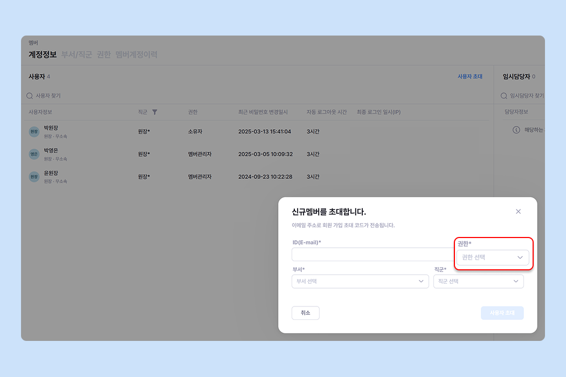Image resolution: width=566 pixels, height=377 pixels.
Task: Click 원장* job cell in 박원장's row
Action: coord(144,131)
